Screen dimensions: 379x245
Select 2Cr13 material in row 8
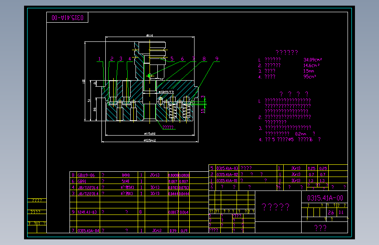coord(155,175)
